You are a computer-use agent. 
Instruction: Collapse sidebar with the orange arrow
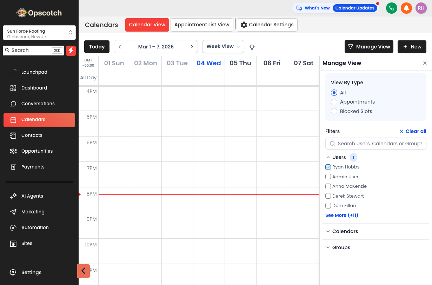[84, 271]
